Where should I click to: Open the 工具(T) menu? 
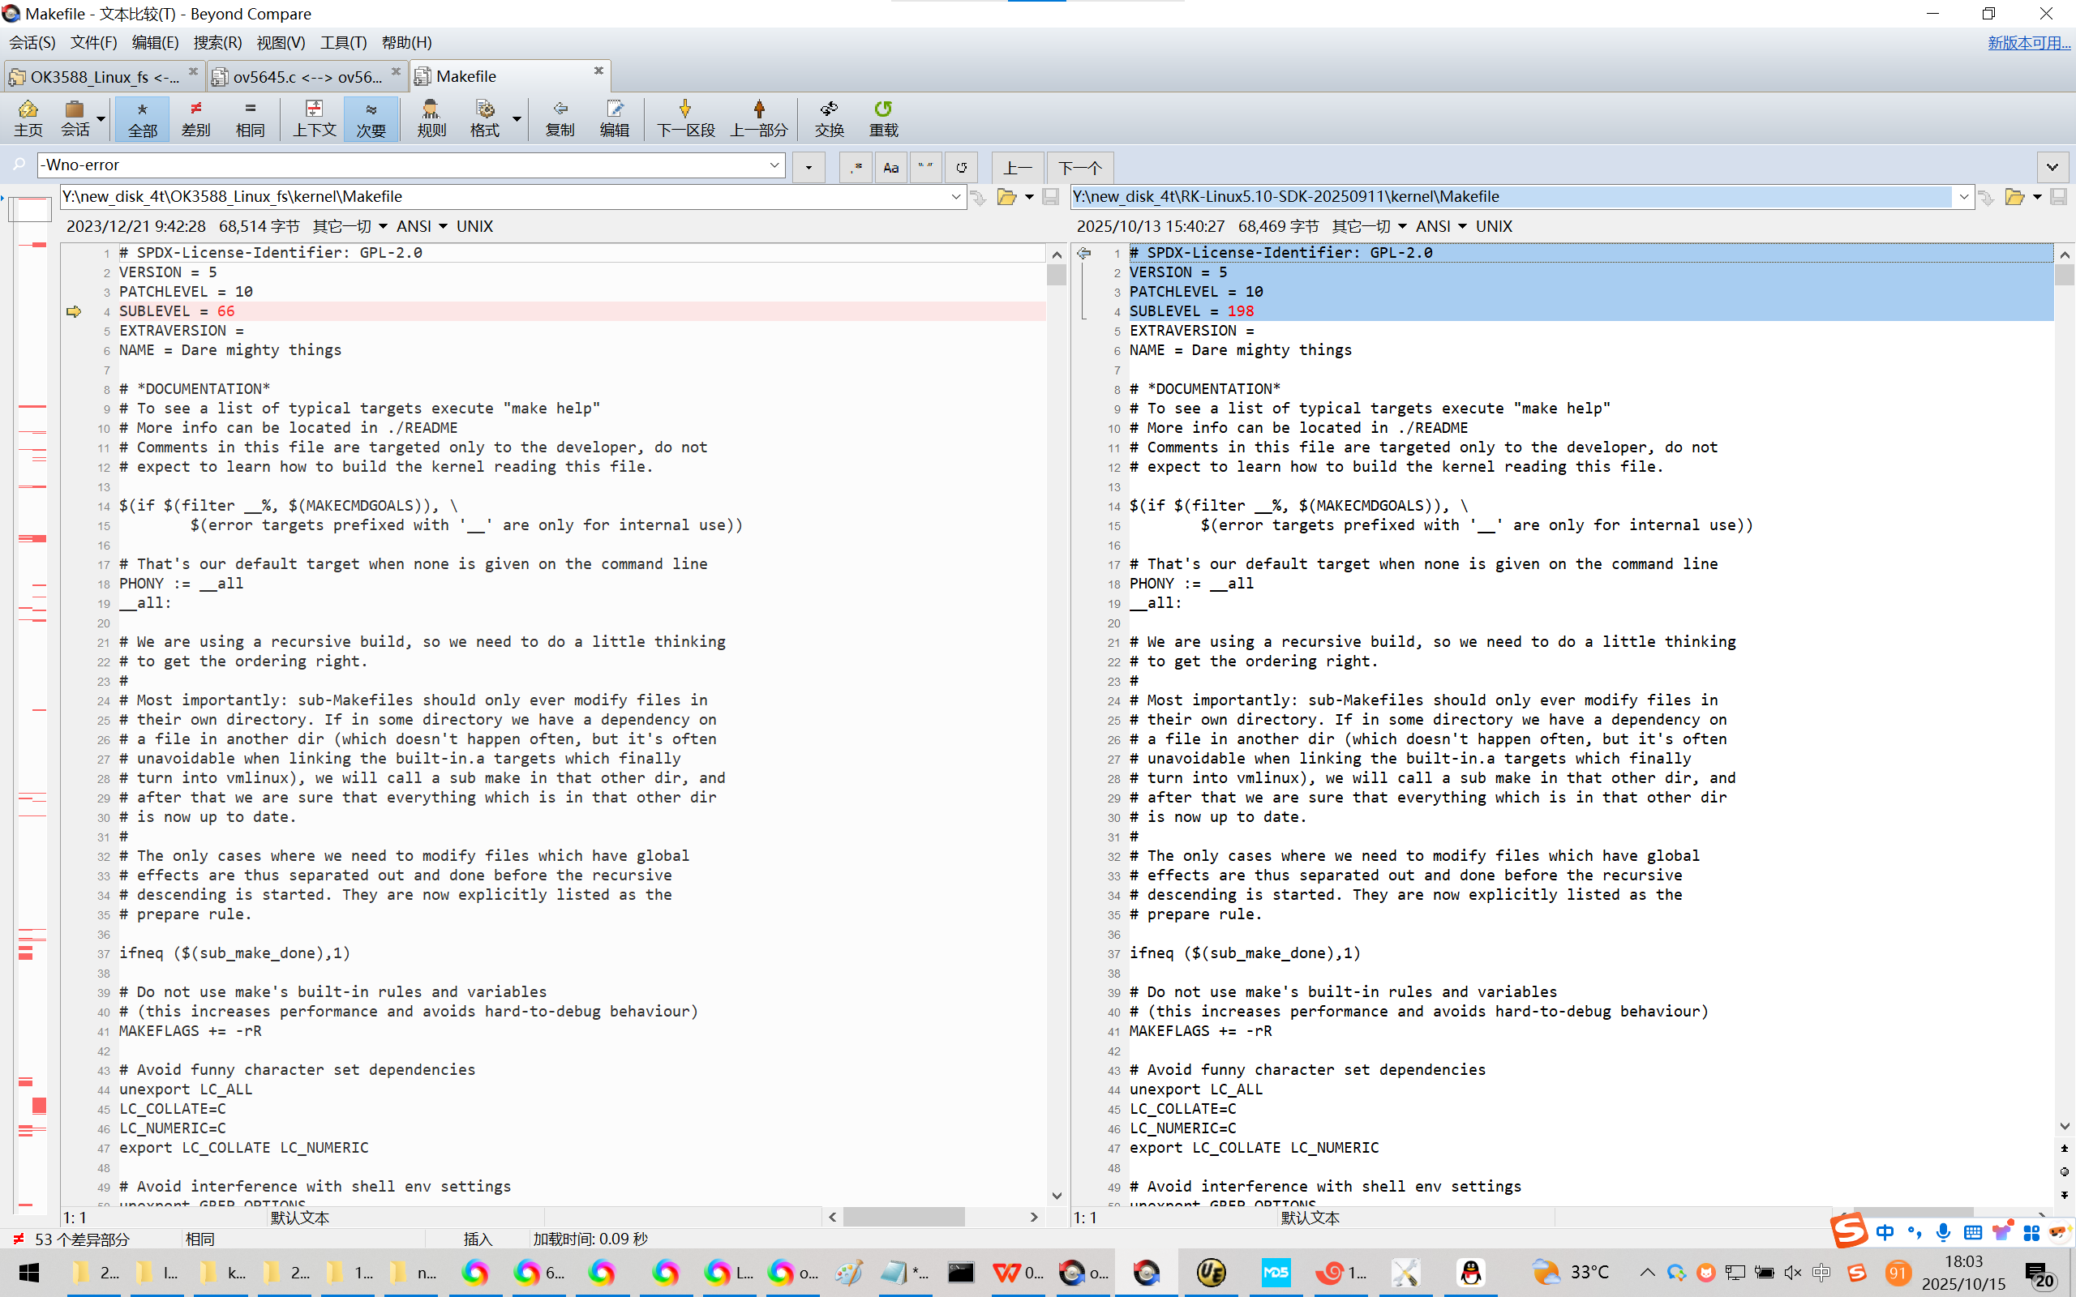pyautogui.click(x=343, y=42)
